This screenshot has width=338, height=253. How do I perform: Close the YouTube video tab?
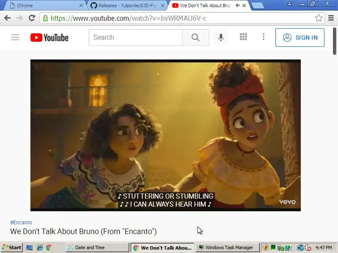(244, 5)
